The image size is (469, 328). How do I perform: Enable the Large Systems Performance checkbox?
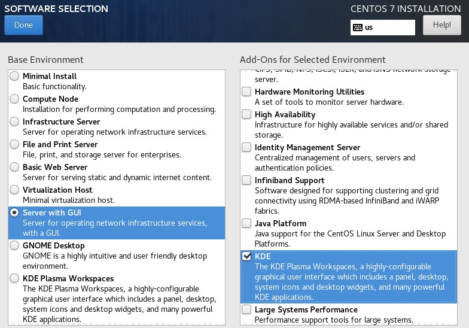[x=246, y=309]
